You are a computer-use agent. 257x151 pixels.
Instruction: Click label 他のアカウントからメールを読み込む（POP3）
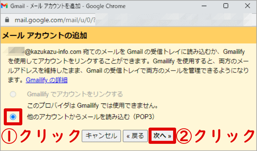tap(91, 117)
